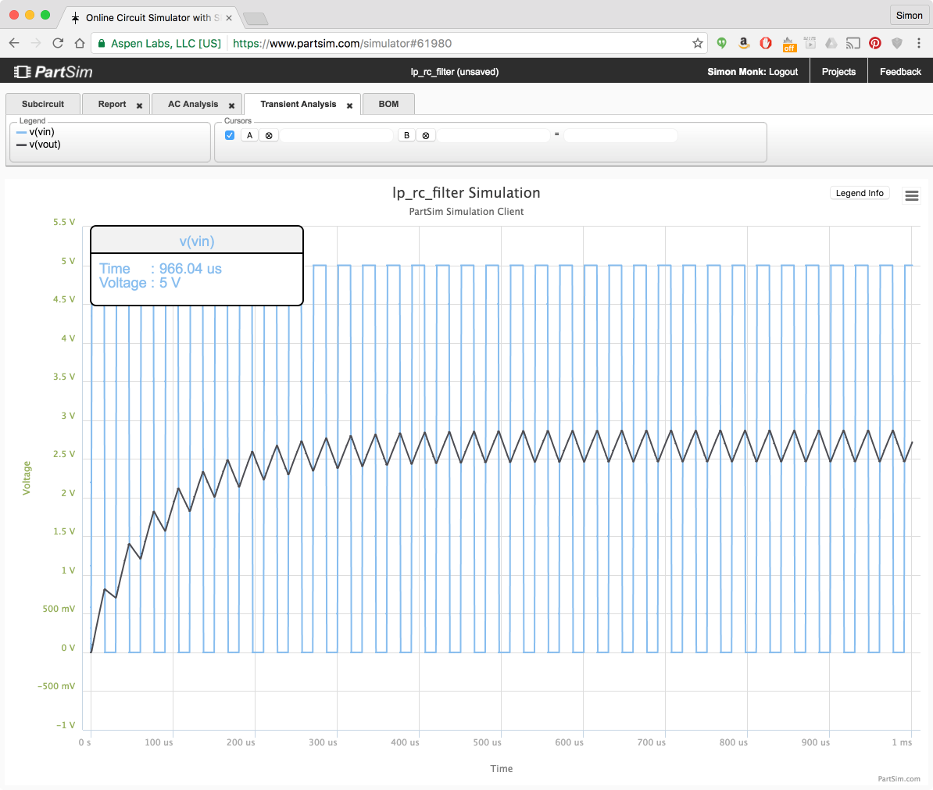This screenshot has height=790, width=933.
Task: Switch to the BOM tab
Action: tap(388, 104)
